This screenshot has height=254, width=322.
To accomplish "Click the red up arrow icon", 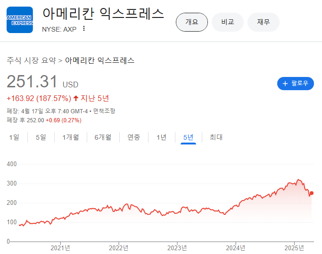I will [76, 98].
